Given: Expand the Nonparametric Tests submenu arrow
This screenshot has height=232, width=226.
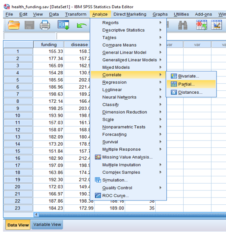Looking at the screenshot, I should pos(160,127).
